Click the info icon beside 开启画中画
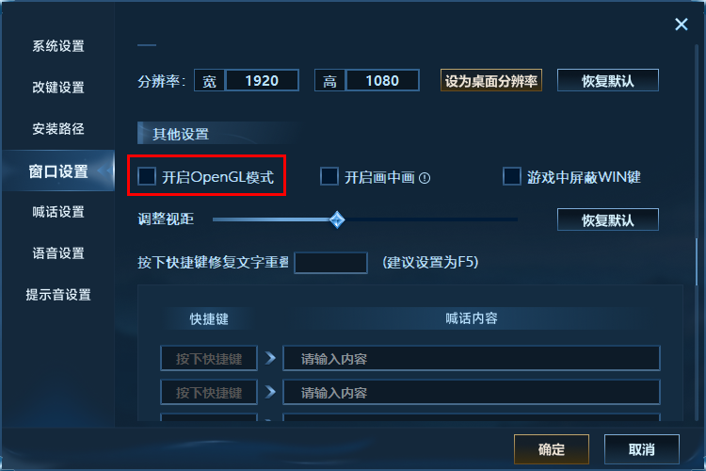The width and height of the screenshot is (706, 471). point(425,178)
